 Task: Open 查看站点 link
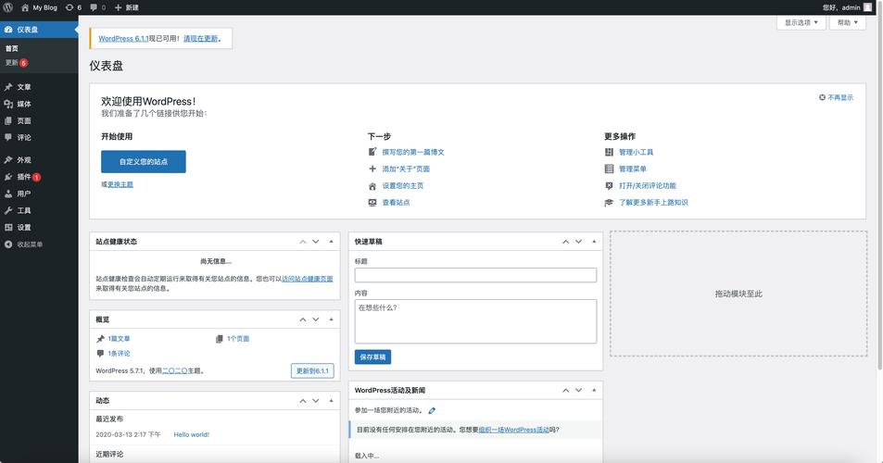pyautogui.click(x=396, y=203)
